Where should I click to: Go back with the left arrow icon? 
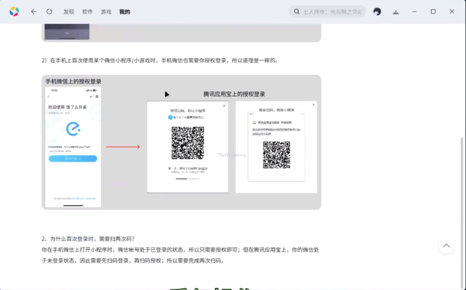(x=34, y=12)
